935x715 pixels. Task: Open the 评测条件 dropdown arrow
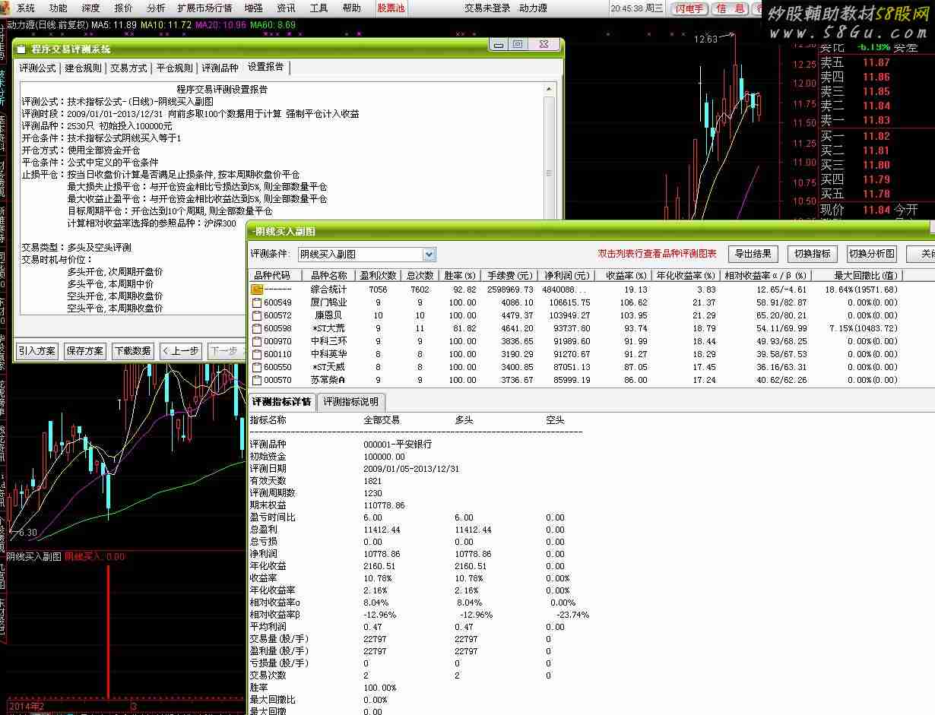(429, 255)
